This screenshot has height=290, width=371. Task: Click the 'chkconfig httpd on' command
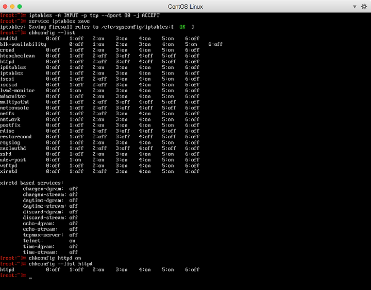55,258
